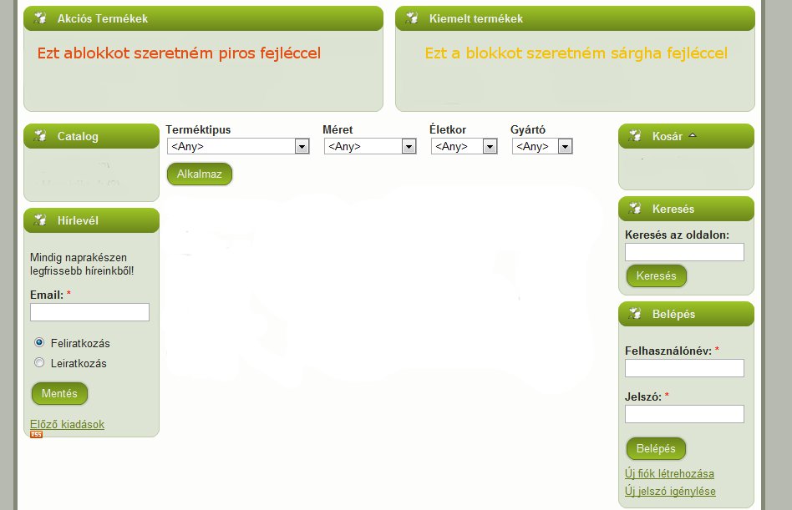Image resolution: width=792 pixels, height=510 pixels.
Task: Select the Feliratkozás radio button
Action: [39, 342]
